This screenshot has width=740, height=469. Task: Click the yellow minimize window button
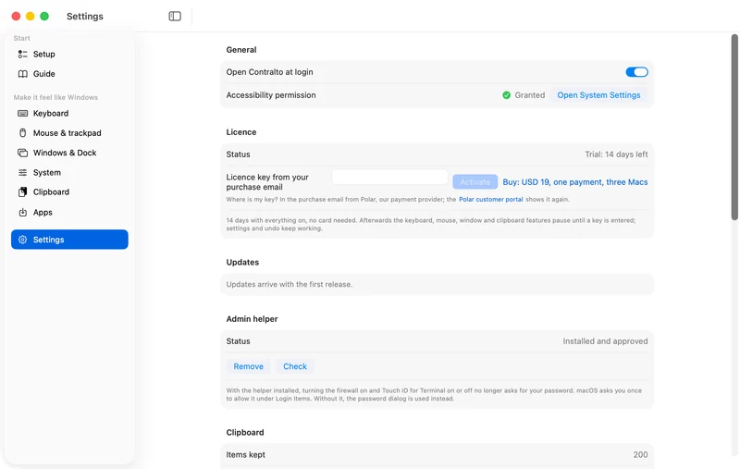(x=31, y=17)
